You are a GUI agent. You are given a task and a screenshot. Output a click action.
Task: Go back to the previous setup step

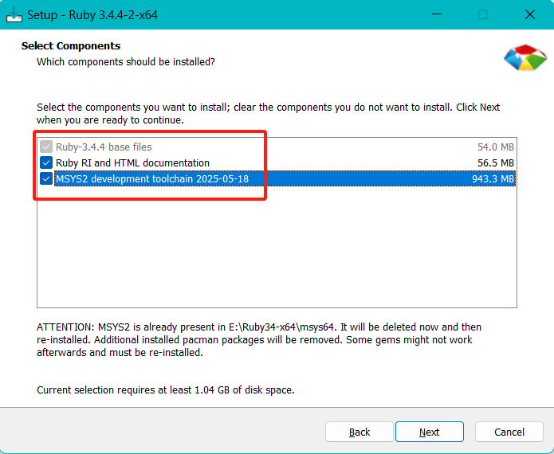tap(360, 432)
